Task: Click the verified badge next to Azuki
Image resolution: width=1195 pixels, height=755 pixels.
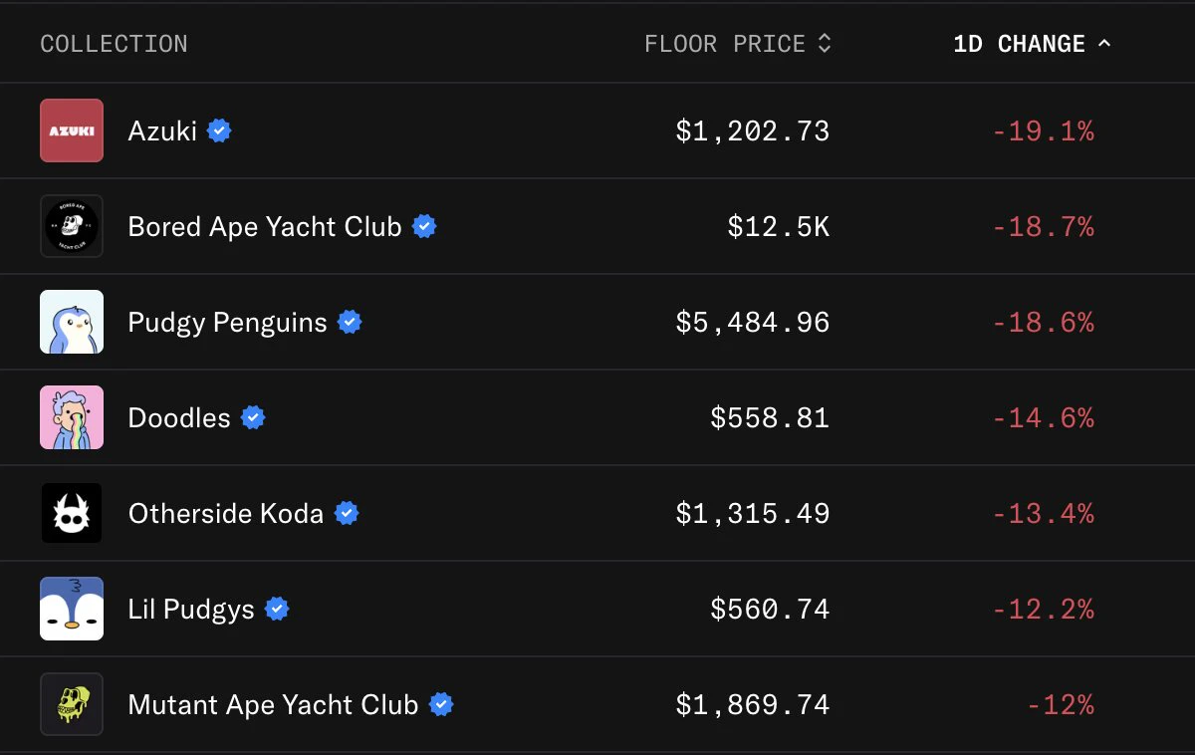Action: 219,130
